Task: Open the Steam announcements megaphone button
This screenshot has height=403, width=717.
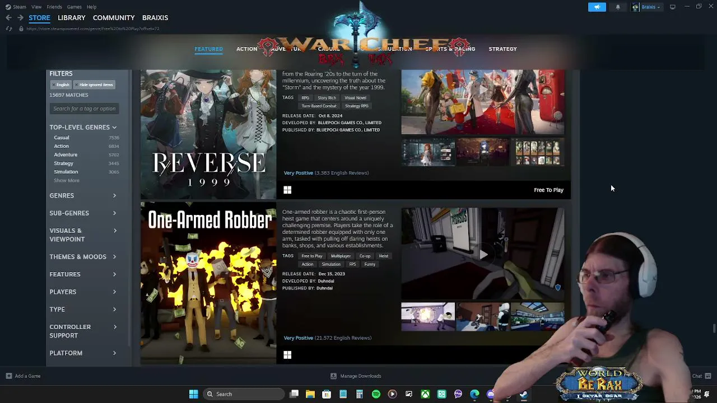Action: (x=597, y=7)
